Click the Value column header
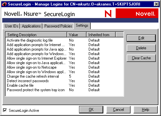Image resolution: width=161 pixels, height=116 pixels. 77,35
